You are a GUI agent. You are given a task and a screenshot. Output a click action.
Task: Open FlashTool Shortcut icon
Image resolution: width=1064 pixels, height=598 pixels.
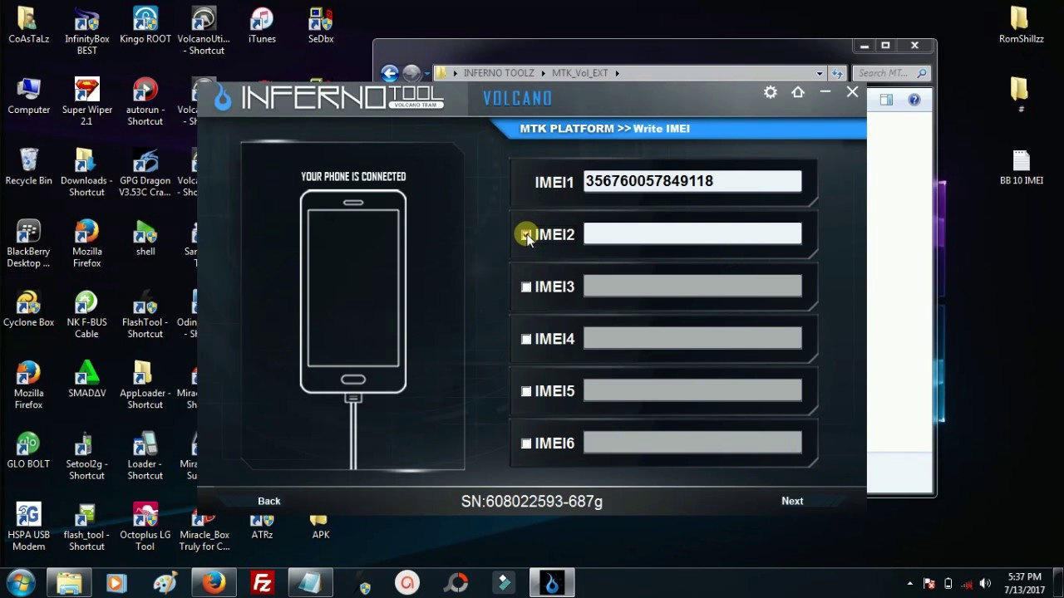pyautogui.click(x=145, y=314)
